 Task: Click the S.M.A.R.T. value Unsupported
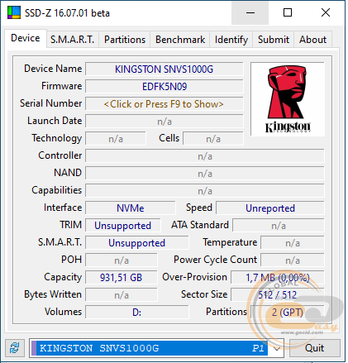137,243
